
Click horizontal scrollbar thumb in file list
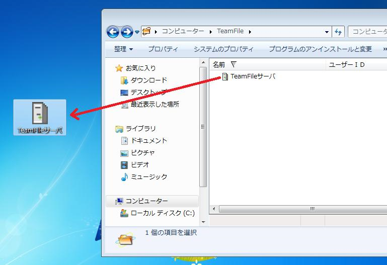click(312, 209)
